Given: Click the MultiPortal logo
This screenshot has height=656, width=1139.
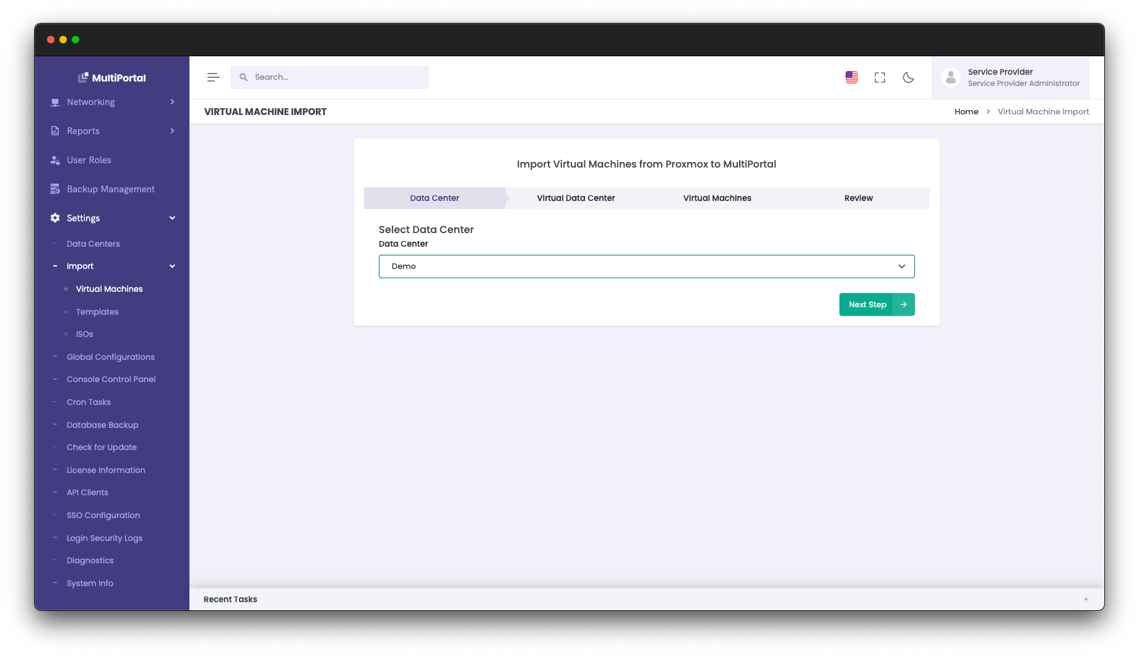Looking at the screenshot, I should [x=112, y=77].
